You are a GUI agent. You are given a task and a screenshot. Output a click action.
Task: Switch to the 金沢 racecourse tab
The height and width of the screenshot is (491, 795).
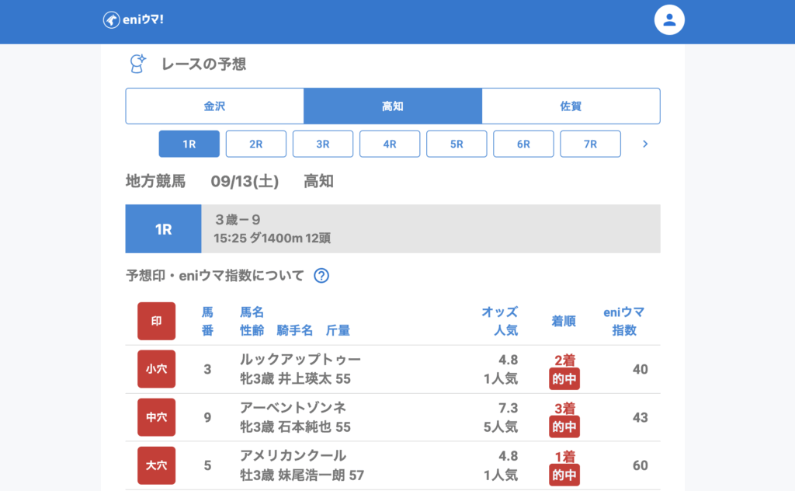(214, 106)
